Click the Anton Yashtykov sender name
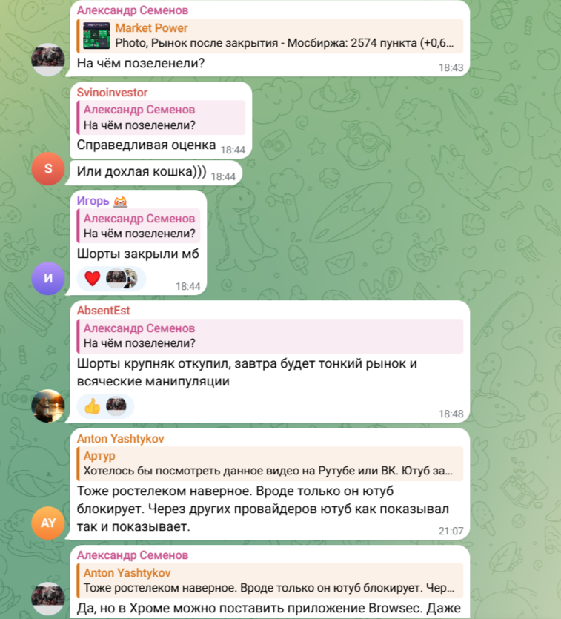The height and width of the screenshot is (619, 561). coord(120,439)
